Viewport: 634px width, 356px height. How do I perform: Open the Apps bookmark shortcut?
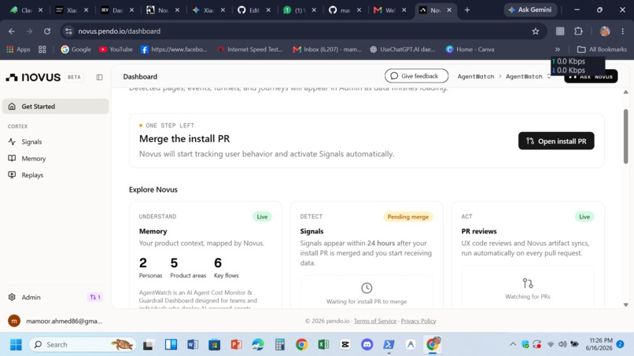(x=19, y=50)
